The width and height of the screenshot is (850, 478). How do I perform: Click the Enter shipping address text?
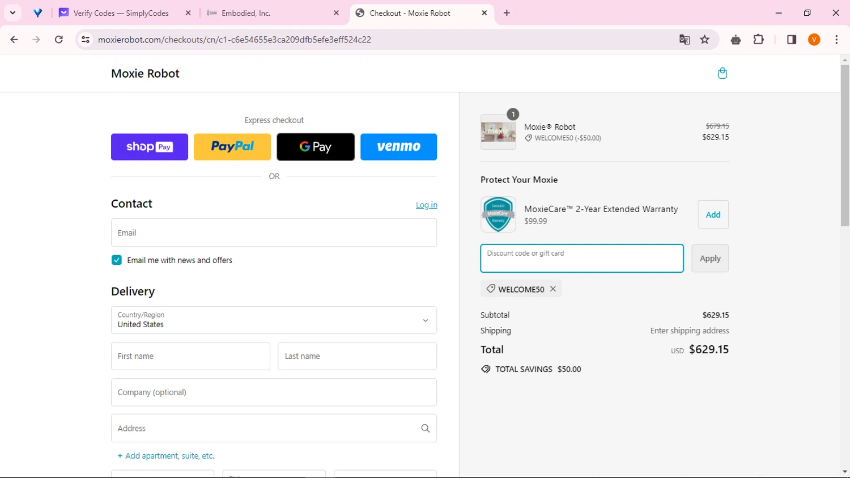tap(690, 331)
